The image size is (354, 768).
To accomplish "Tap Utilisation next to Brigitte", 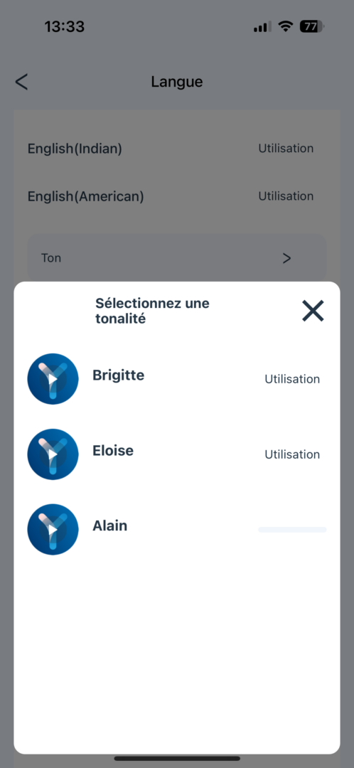I will coord(292,379).
